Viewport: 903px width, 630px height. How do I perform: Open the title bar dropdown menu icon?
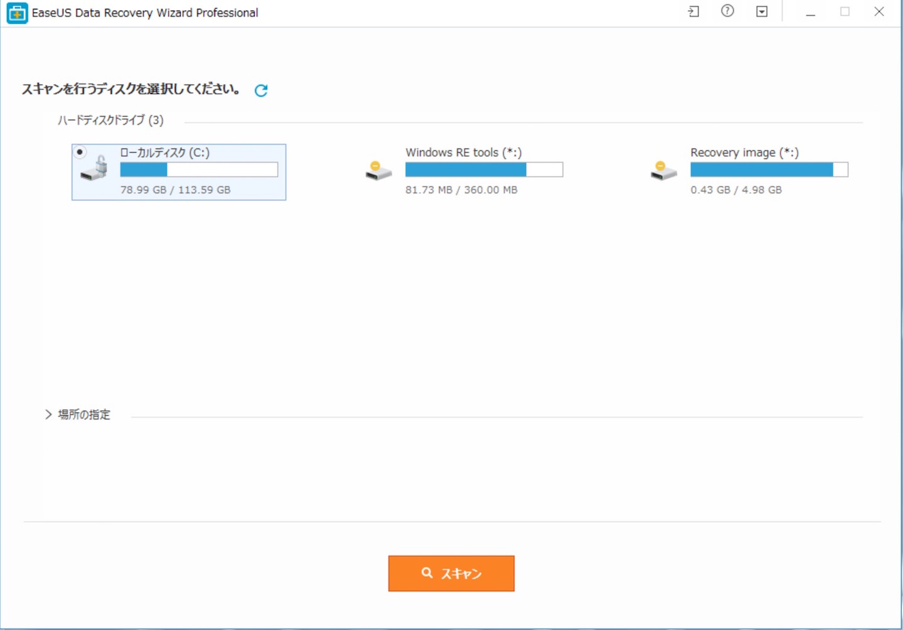coord(762,12)
